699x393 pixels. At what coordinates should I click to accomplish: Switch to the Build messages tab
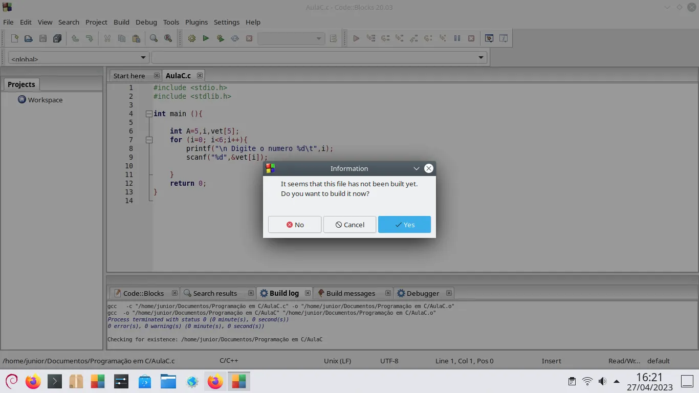pos(350,293)
